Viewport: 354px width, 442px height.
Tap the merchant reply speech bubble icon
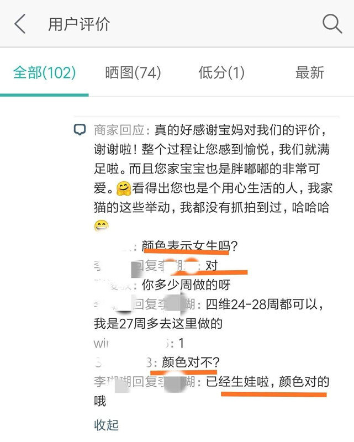(x=80, y=130)
